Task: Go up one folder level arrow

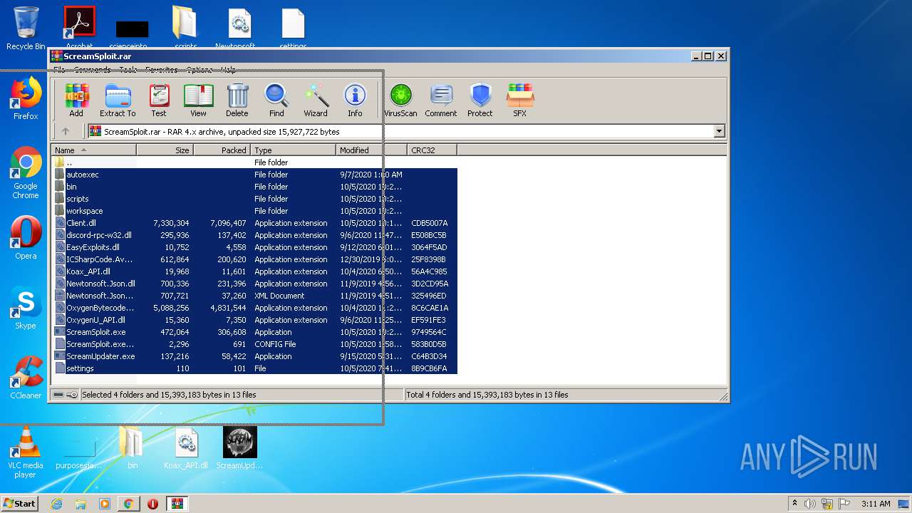Action: coord(66,131)
